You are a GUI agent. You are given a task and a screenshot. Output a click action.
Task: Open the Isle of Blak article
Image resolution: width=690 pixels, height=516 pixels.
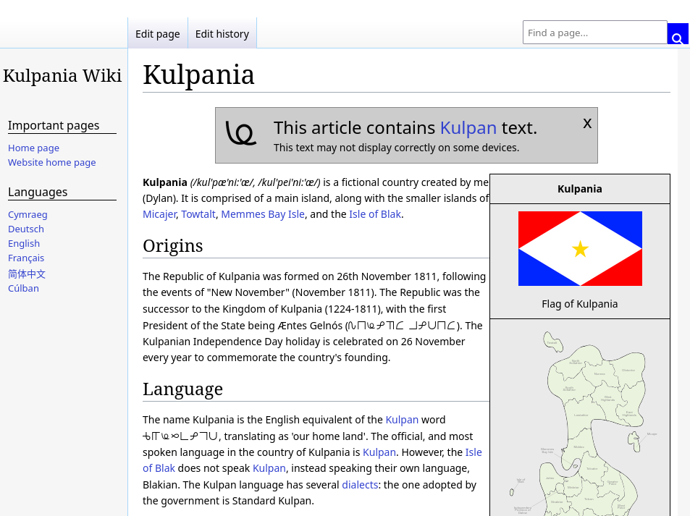pyautogui.click(x=375, y=213)
